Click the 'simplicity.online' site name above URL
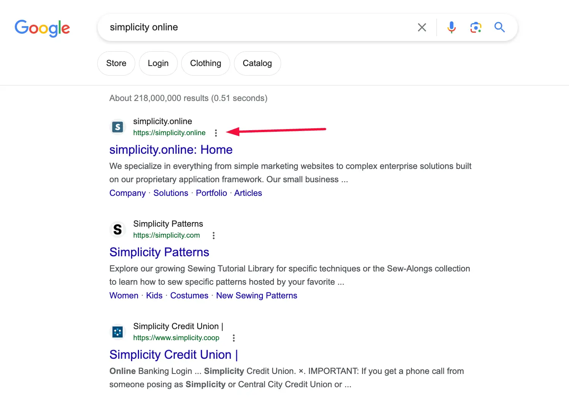This screenshot has width=569, height=410. [163, 121]
